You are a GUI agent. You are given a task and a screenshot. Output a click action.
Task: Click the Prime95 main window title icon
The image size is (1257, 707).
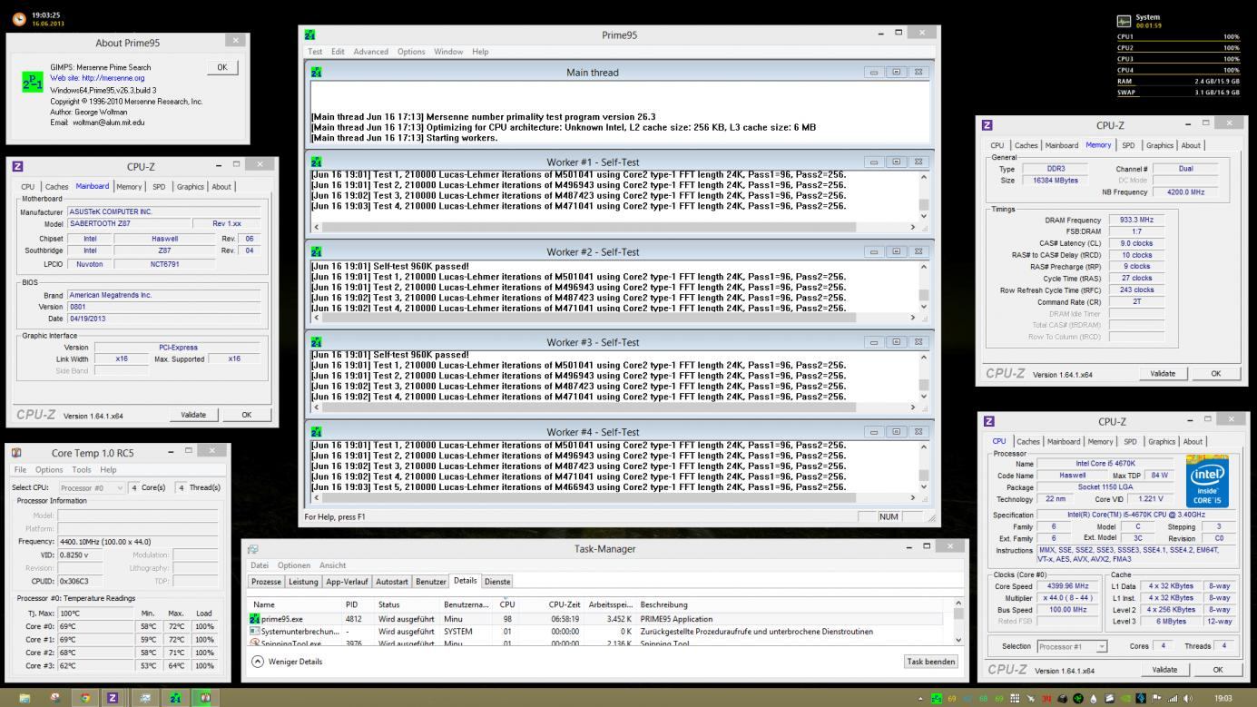click(x=310, y=34)
